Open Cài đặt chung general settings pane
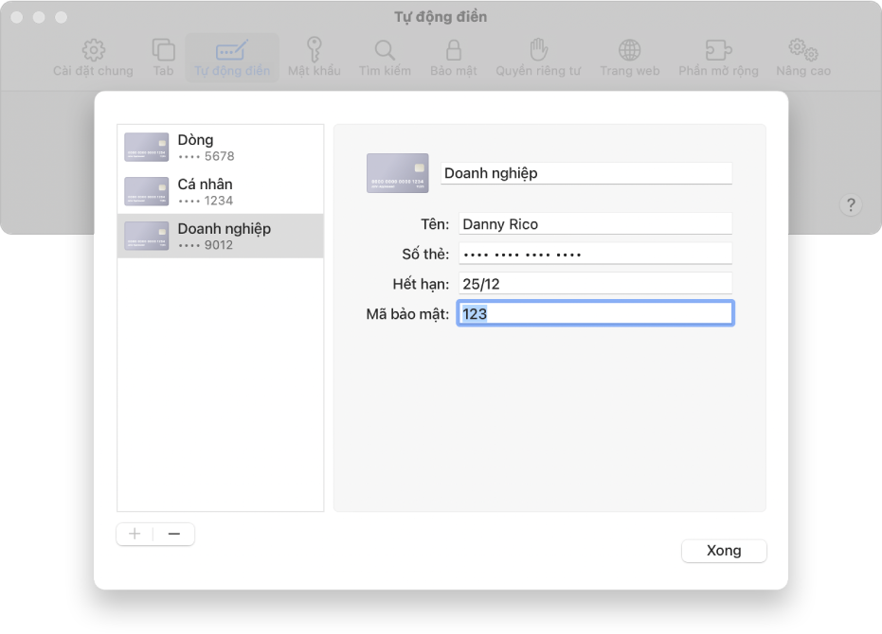The height and width of the screenshot is (634, 882). tap(93, 58)
